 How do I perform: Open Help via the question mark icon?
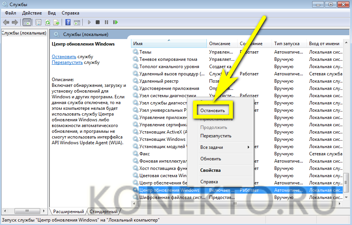pyautogui.click(x=68, y=22)
